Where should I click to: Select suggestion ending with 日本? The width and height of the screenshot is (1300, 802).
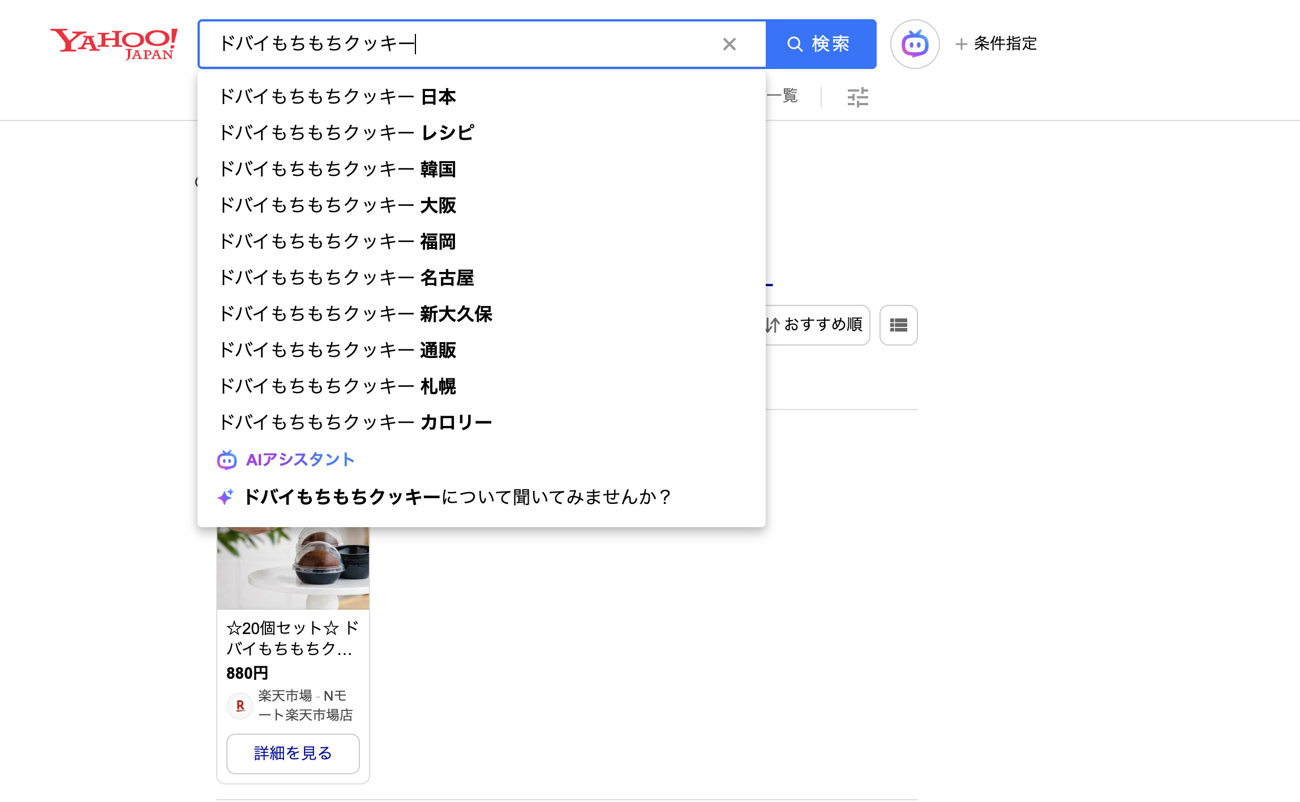click(337, 97)
